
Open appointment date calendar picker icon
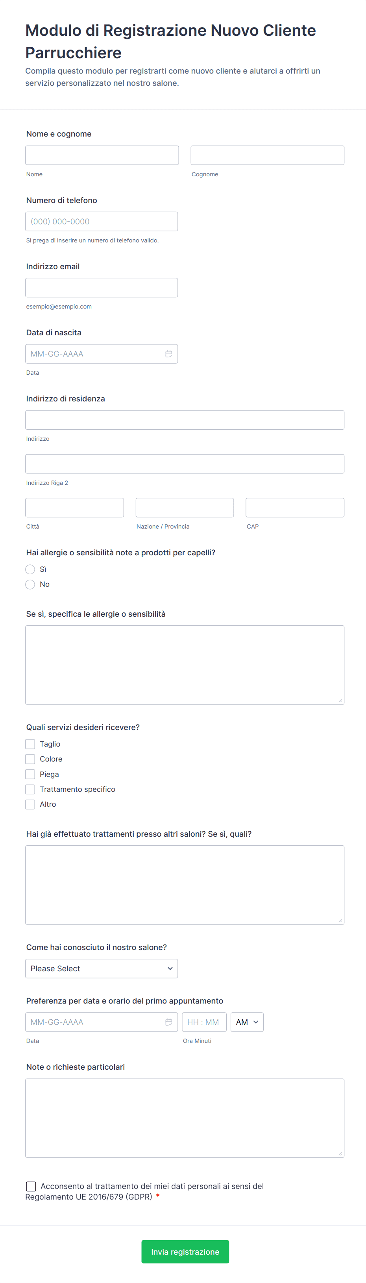point(169,1022)
